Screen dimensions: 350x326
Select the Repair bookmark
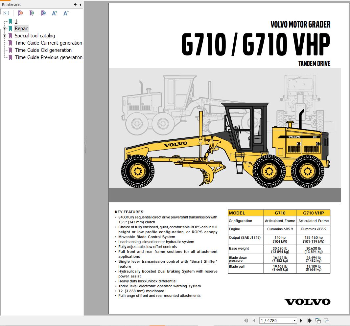[x=21, y=29]
